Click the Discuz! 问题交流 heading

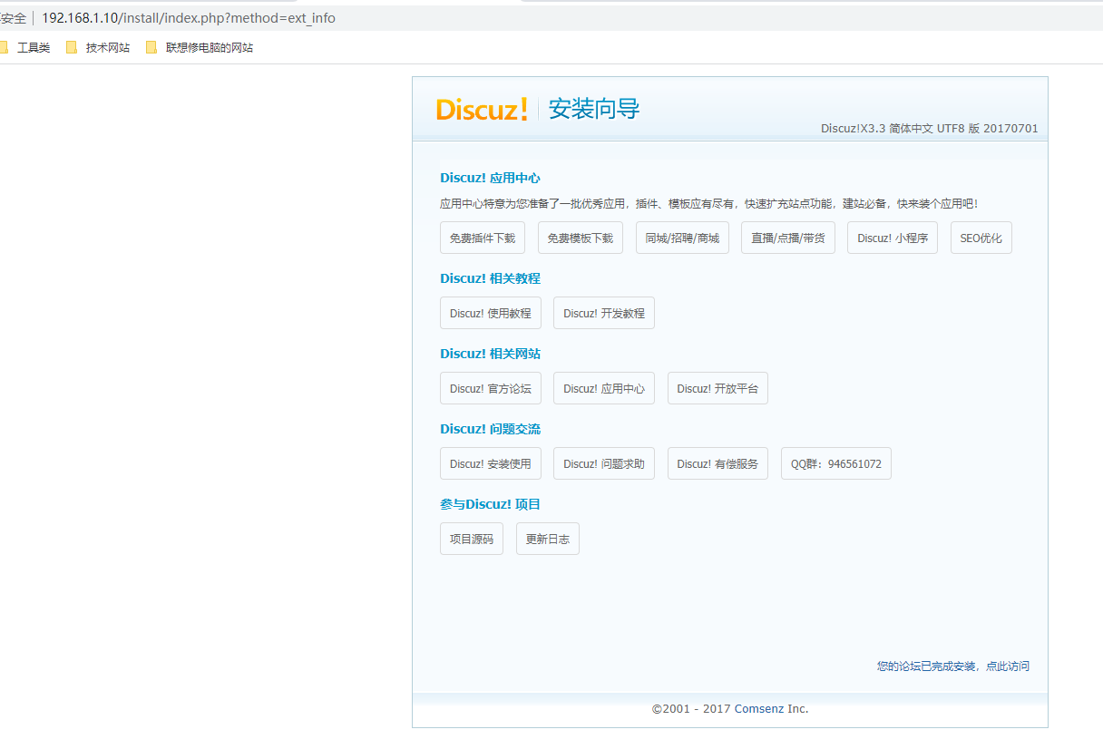[491, 429]
